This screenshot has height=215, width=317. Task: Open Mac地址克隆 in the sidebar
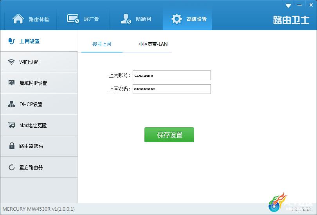point(39,125)
